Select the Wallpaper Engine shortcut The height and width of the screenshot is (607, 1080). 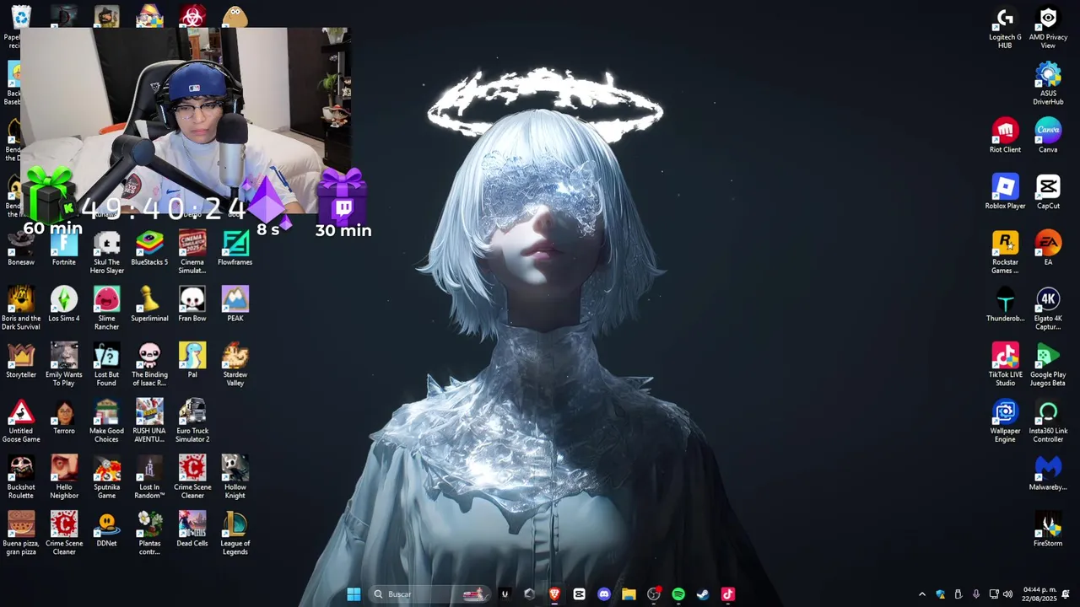(x=1005, y=422)
